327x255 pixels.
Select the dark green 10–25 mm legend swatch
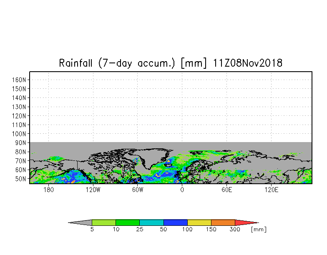pos(127,222)
